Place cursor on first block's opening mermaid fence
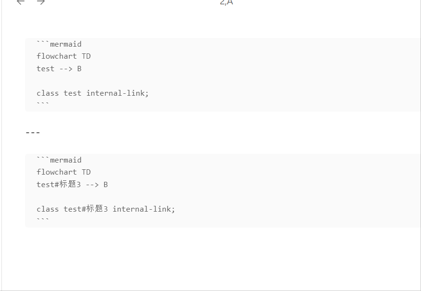 [x=59, y=44]
